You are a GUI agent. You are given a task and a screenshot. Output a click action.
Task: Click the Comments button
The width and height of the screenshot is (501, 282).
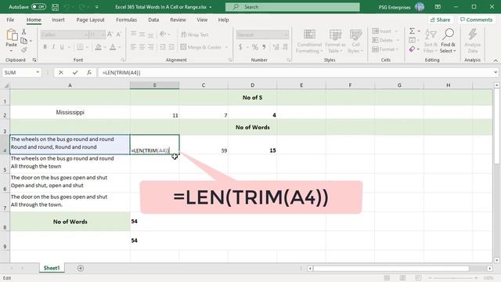tap(476, 20)
